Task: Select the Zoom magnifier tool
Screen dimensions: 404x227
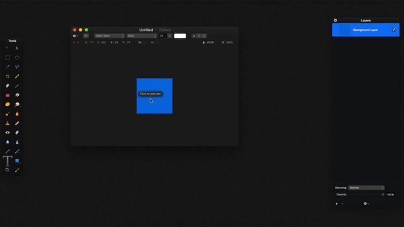Action: (8, 170)
